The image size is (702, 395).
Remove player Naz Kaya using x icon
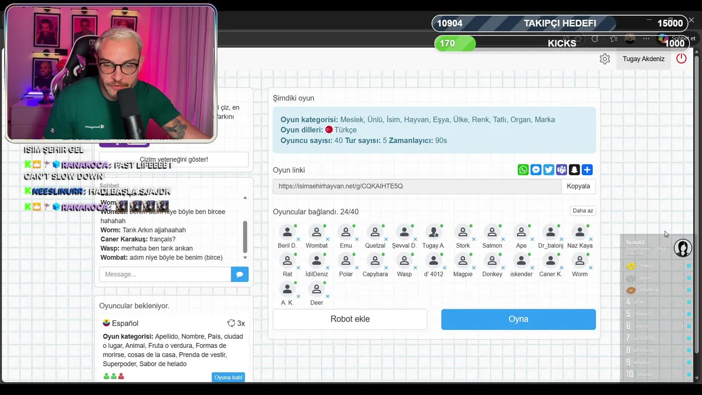click(x=591, y=239)
